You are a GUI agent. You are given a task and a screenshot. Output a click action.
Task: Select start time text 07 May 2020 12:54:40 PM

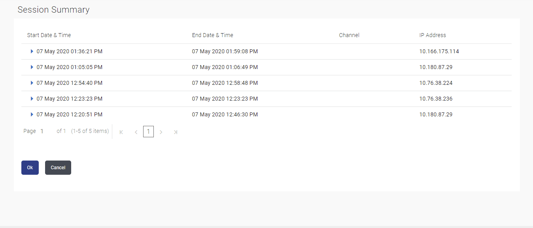click(70, 83)
